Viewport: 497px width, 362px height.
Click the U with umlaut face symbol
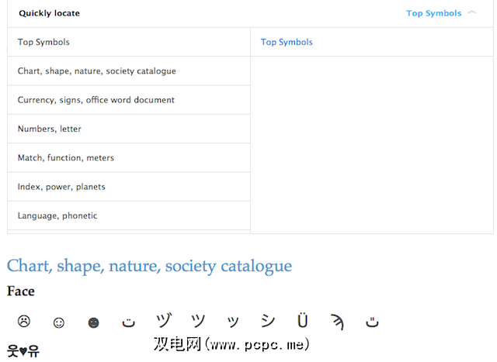pyautogui.click(x=302, y=321)
